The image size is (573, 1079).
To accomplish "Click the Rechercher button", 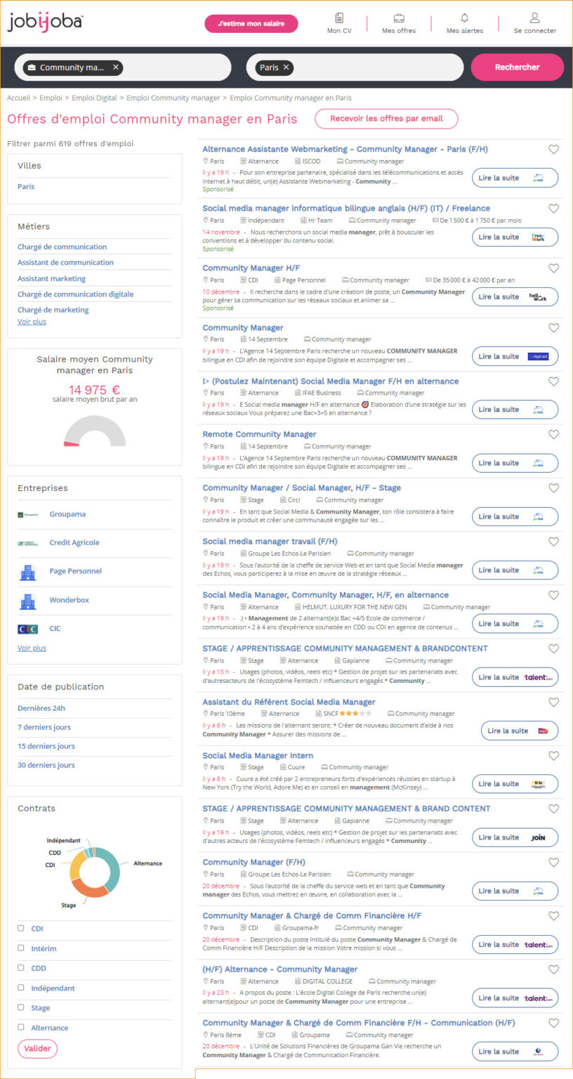I will pos(517,66).
